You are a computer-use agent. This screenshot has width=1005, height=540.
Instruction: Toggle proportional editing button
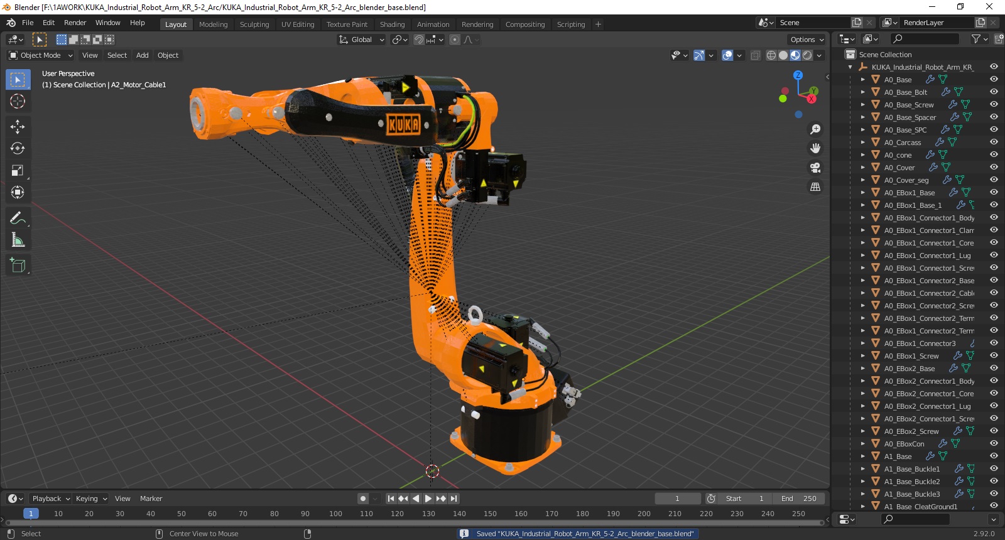tap(455, 40)
